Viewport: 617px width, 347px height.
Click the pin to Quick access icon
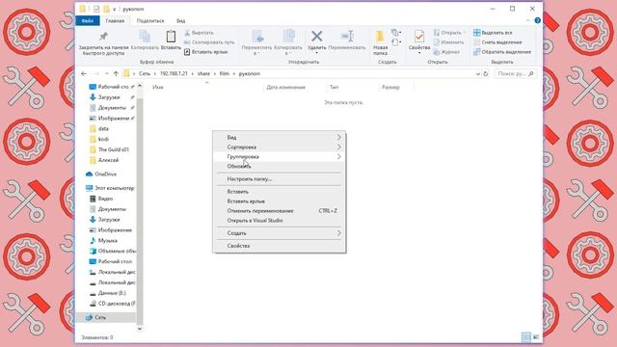click(103, 37)
